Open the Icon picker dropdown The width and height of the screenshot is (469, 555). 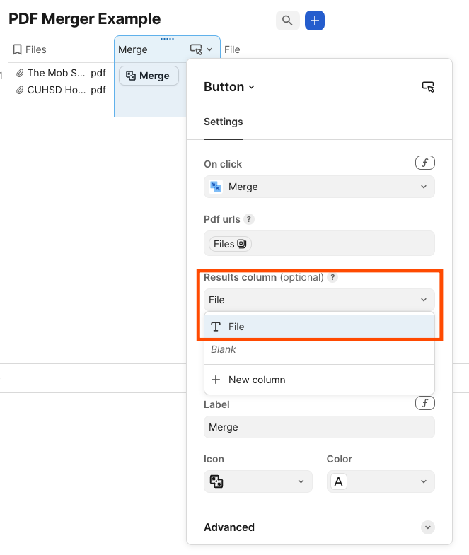tap(258, 481)
